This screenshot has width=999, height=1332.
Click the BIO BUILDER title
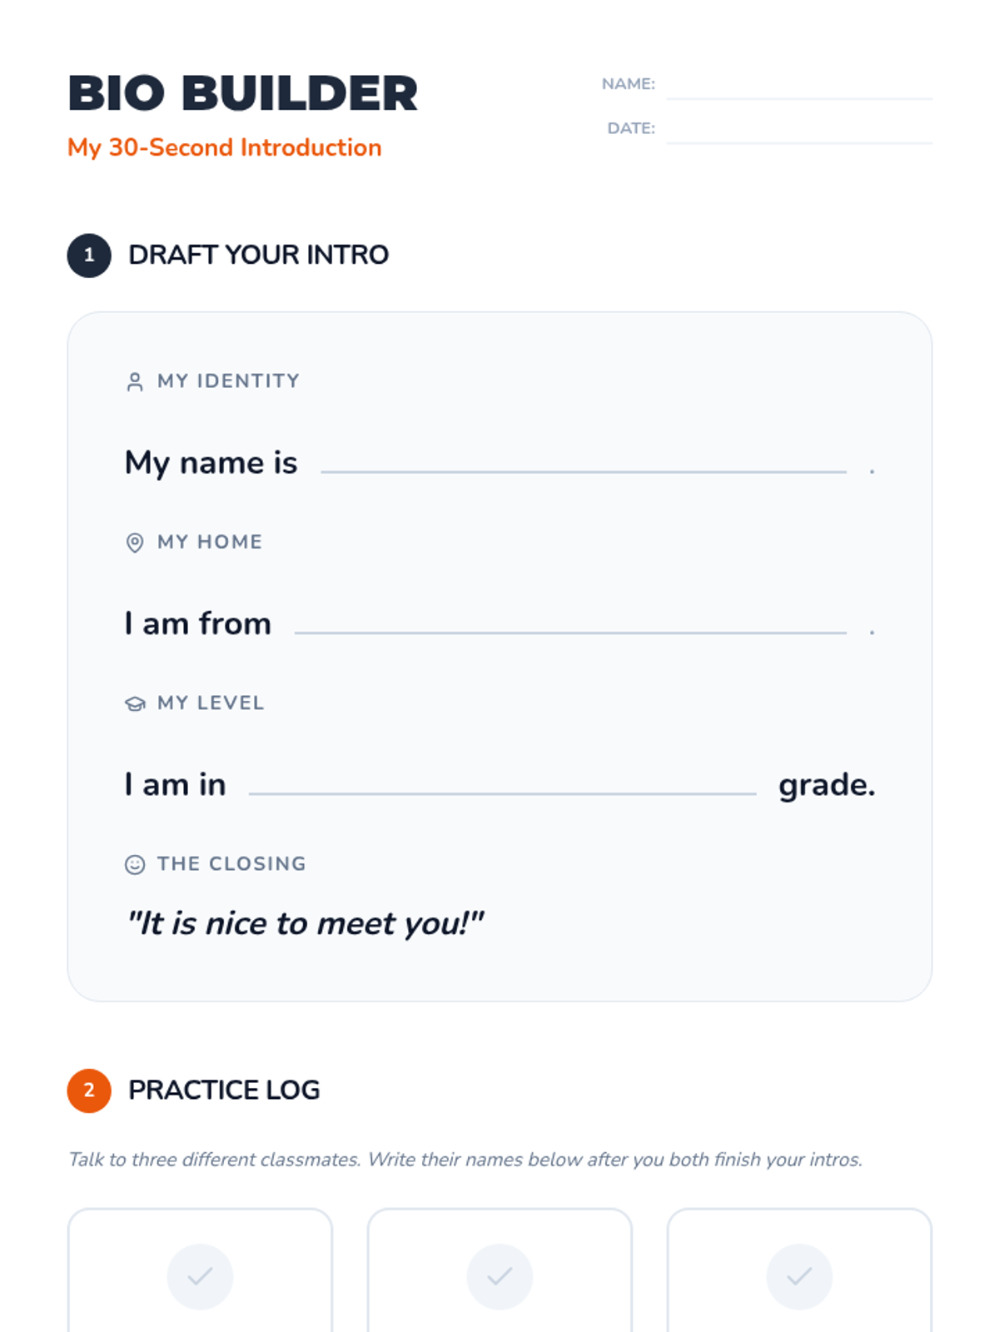(243, 92)
